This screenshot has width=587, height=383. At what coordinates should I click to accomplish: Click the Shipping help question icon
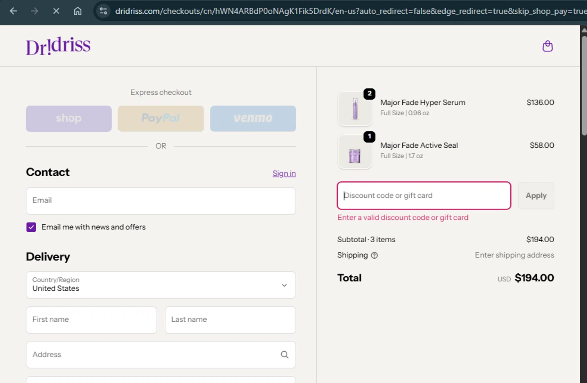coord(375,255)
